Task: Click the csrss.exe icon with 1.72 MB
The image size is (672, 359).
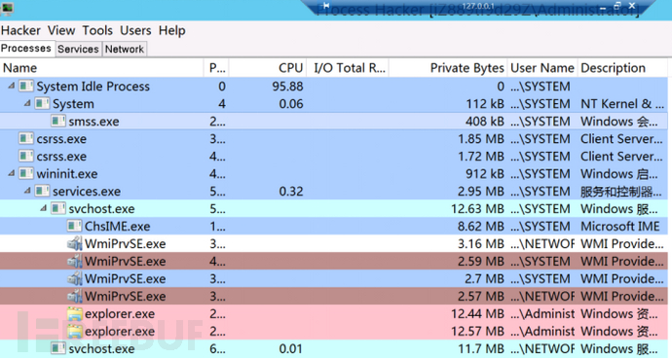Action: click(x=25, y=157)
